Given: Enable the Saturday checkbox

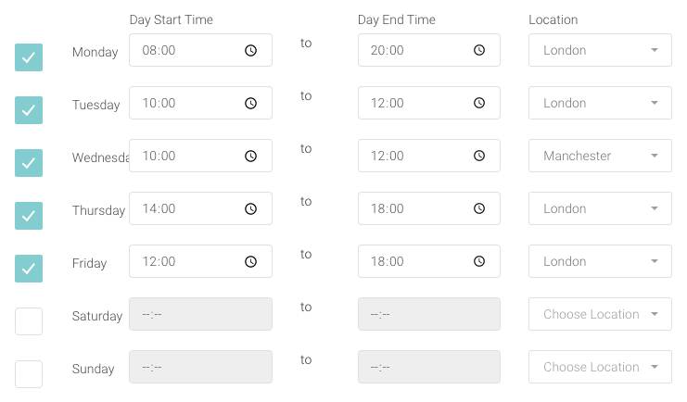Looking at the screenshot, I should 29,321.
